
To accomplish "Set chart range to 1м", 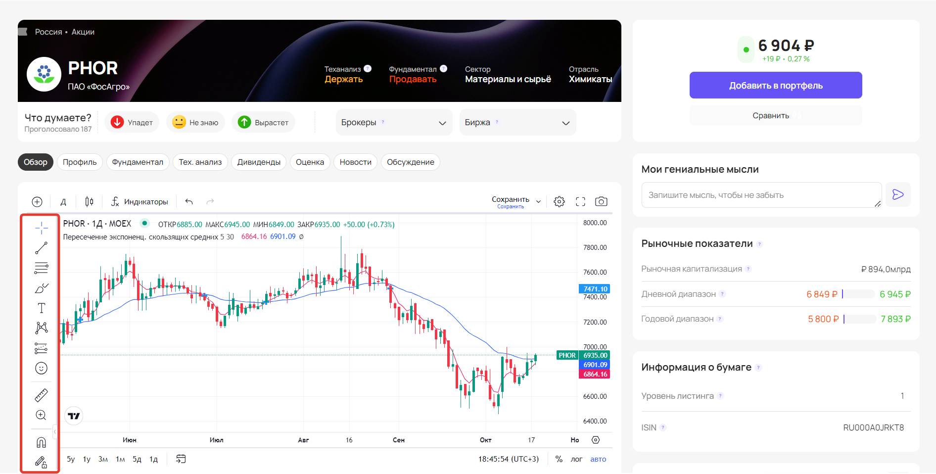I will [x=120, y=459].
